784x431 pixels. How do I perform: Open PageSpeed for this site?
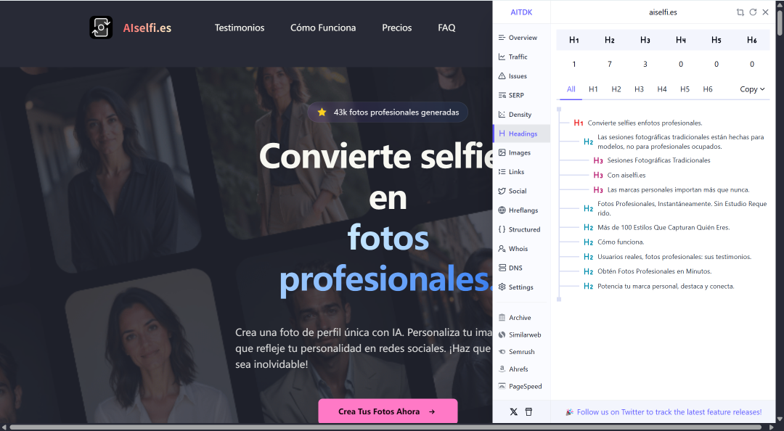tap(521, 386)
